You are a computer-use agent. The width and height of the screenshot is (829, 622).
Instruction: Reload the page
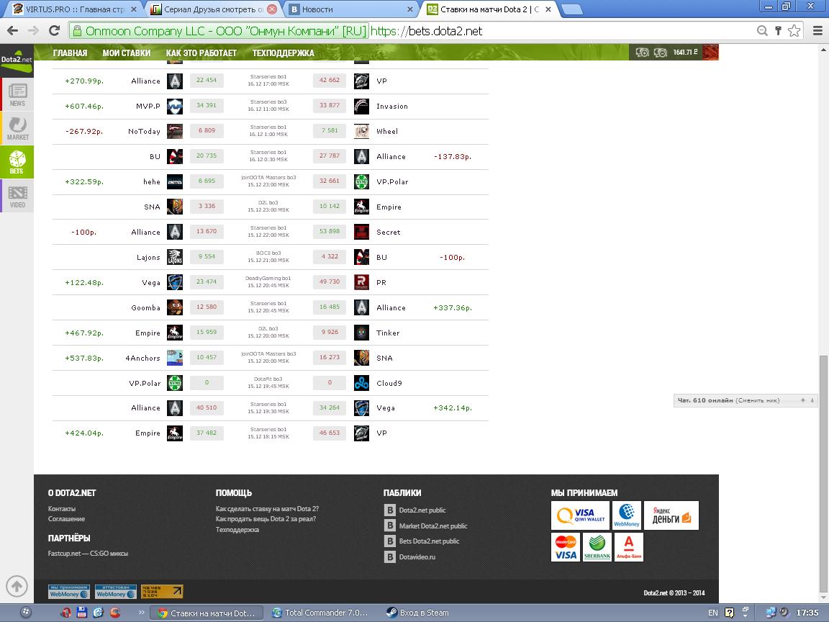(54, 31)
